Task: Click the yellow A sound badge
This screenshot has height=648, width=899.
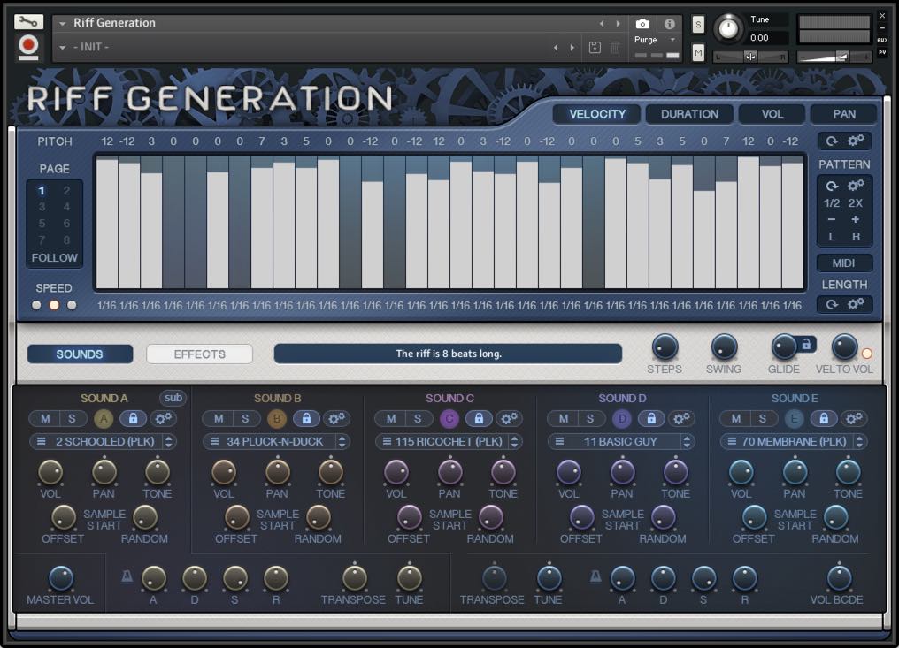Action: click(104, 419)
